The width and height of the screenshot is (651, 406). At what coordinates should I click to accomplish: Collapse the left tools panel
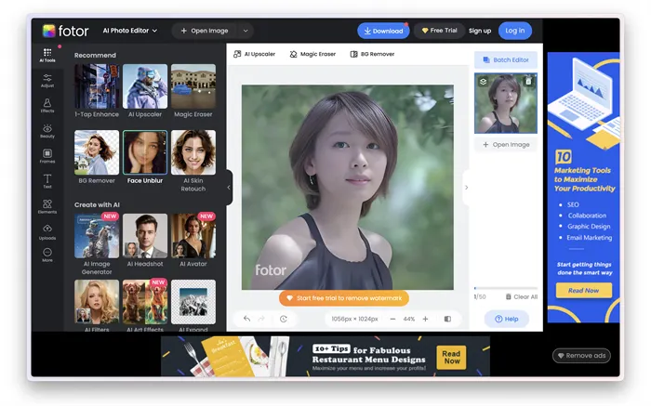tap(229, 188)
